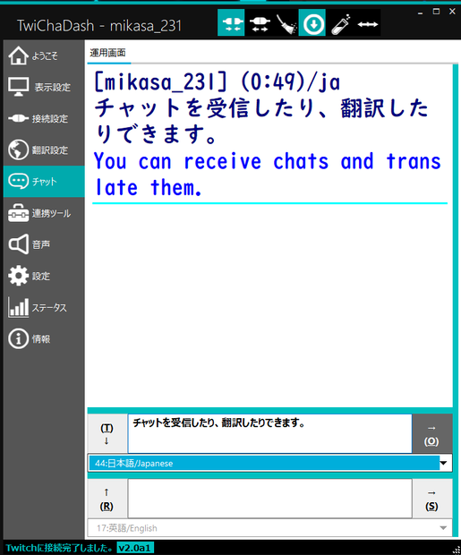Viewport: 461px width, 555px height.
Task: Click the horizontal double-arrow width icon
Action: (x=368, y=23)
